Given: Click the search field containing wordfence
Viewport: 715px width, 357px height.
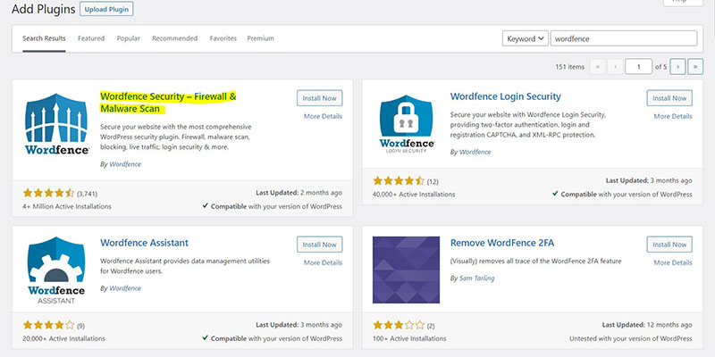Looking at the screenshot, I should [624, 38].
